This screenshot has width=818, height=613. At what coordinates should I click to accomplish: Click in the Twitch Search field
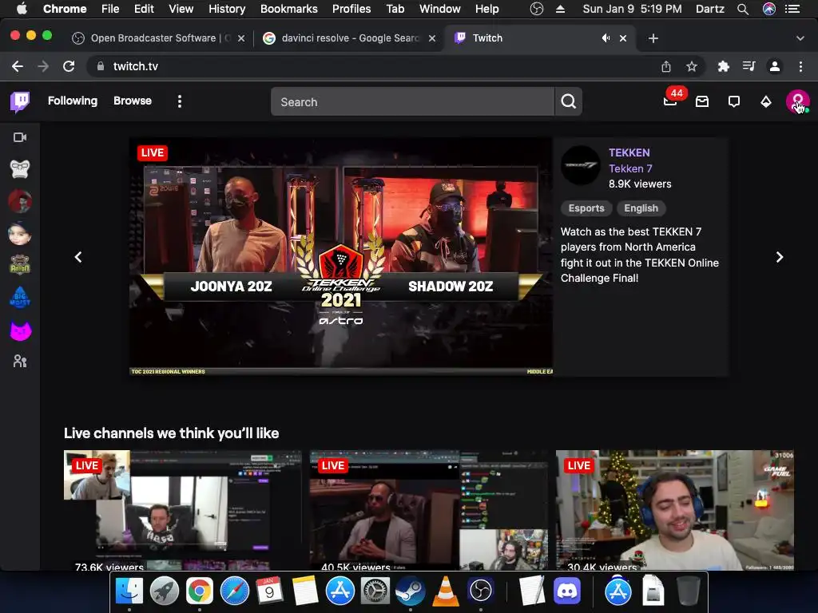pyautogui.click(x=413, y=101)
